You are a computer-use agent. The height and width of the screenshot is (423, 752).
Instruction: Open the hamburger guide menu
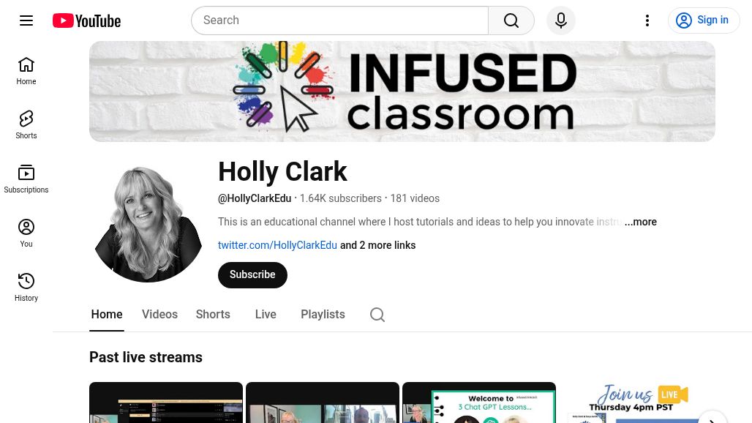pyautogui.click(x=26, y=20)
